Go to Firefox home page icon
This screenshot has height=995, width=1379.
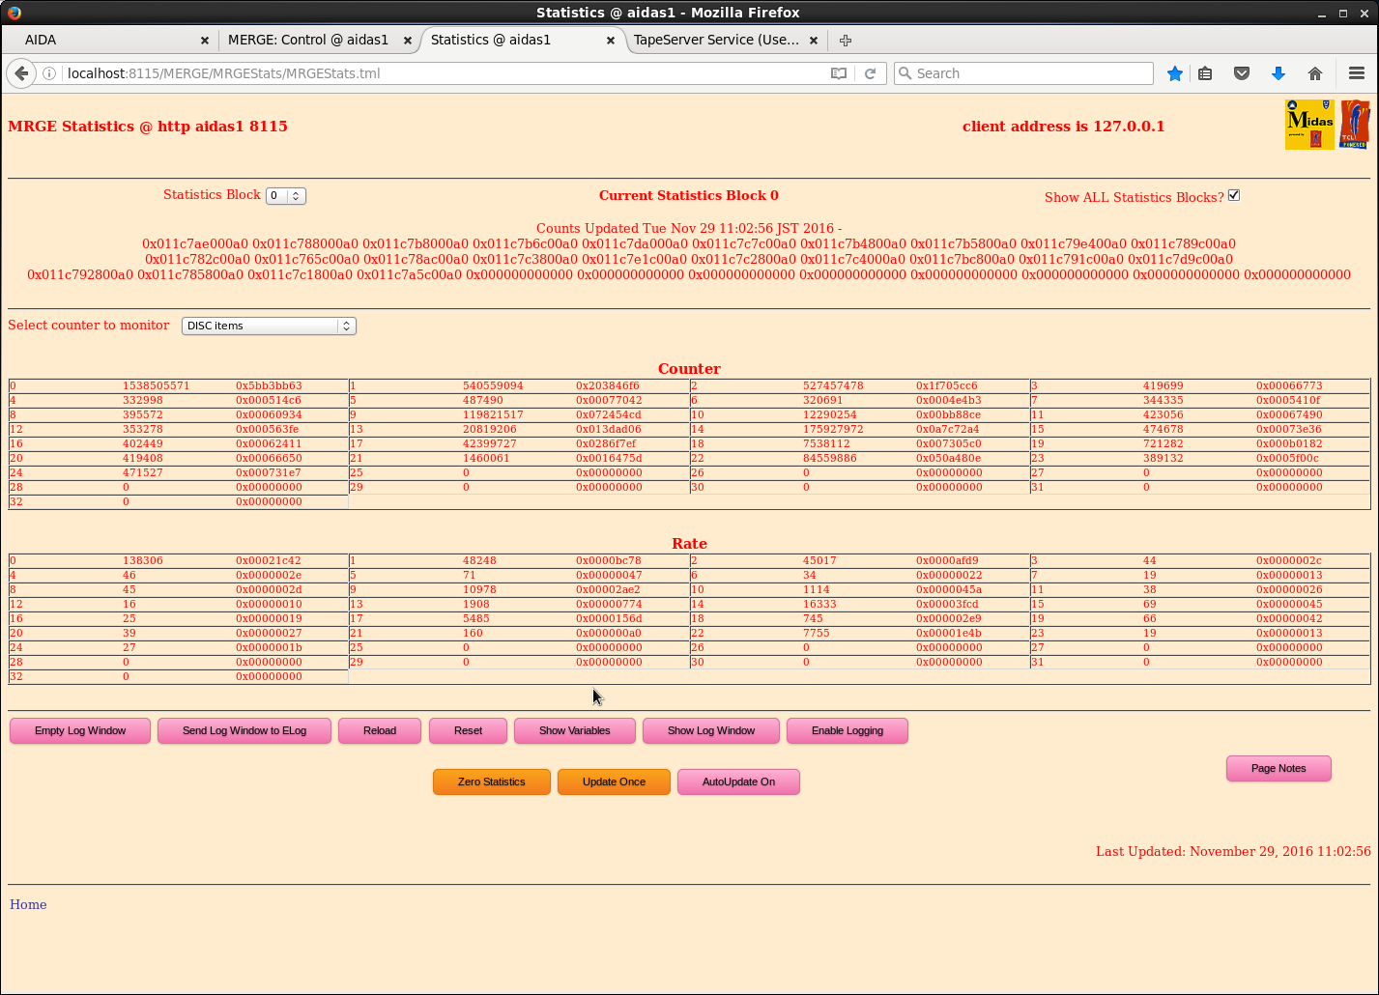[1315, 73]
